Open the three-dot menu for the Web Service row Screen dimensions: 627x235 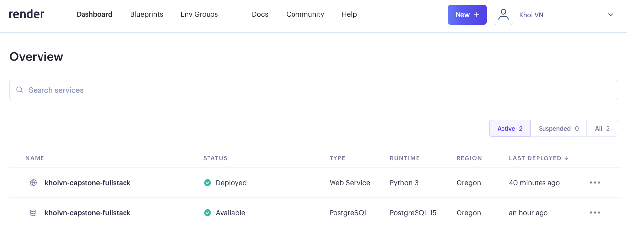coord(595,183)
